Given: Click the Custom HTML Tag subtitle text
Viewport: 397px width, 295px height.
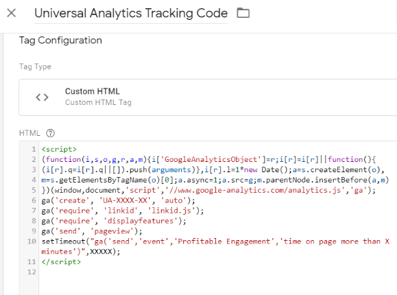Looking at the screenshot, I should point(98,102).
